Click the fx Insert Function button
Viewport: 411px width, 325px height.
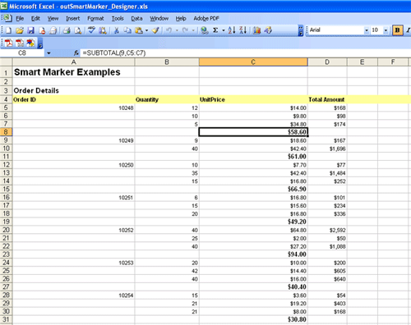tap(76, 53)
